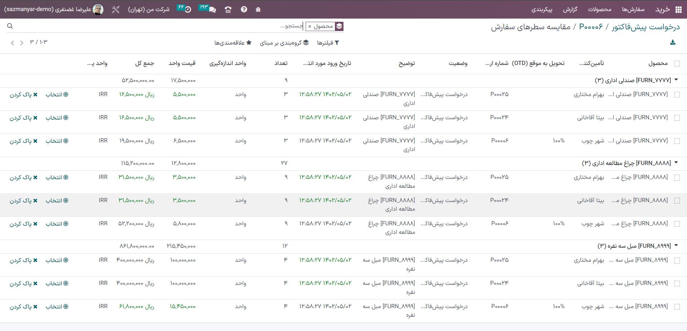The height and width of the screenshot is (331, 687).
Task: Remove the محصول group-by facet
Action: tap(310, 26)
